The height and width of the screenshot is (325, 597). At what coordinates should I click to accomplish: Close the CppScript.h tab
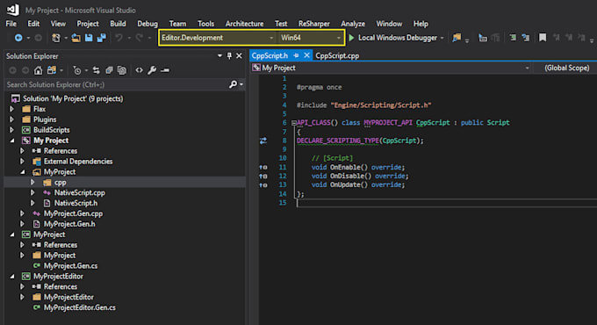click(306, 55)
